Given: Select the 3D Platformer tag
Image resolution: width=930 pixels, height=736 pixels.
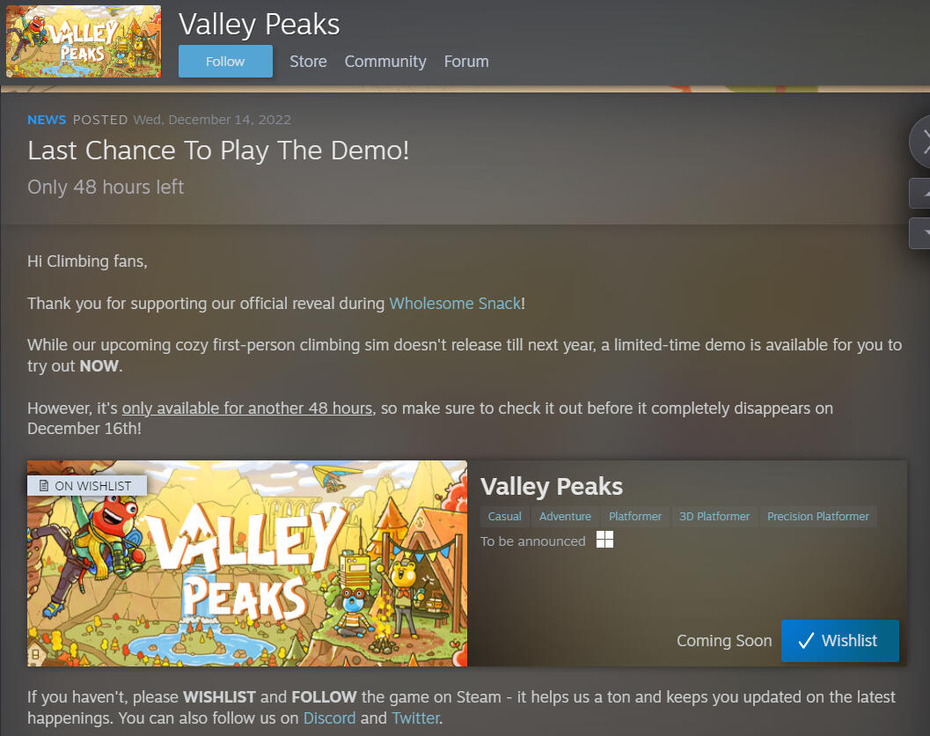Looking at the screenshot, I should click(x=714, y=517).
